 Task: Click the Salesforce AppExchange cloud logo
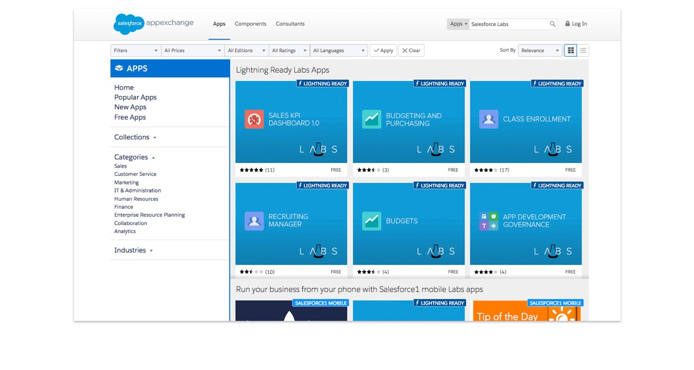point(128,24)
